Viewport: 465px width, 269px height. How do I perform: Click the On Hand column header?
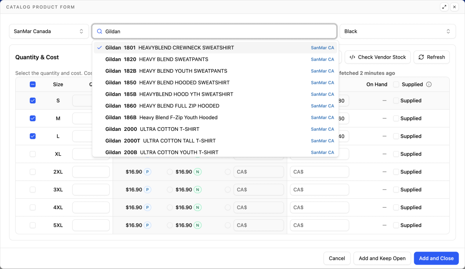click(377, 84)
